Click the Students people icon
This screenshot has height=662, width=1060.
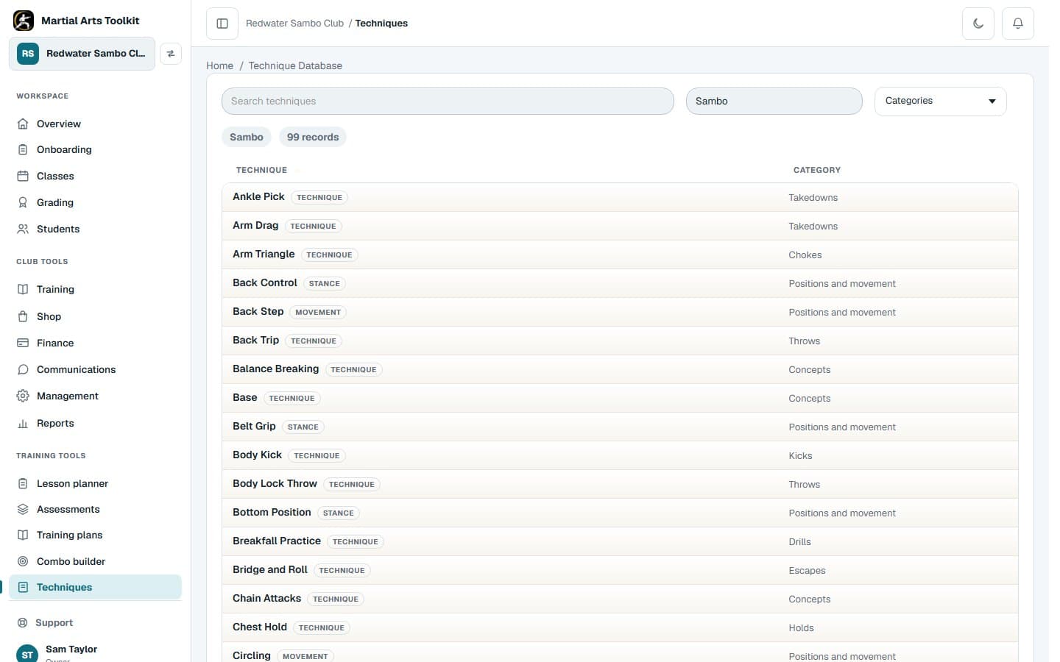tap(23, 229)
